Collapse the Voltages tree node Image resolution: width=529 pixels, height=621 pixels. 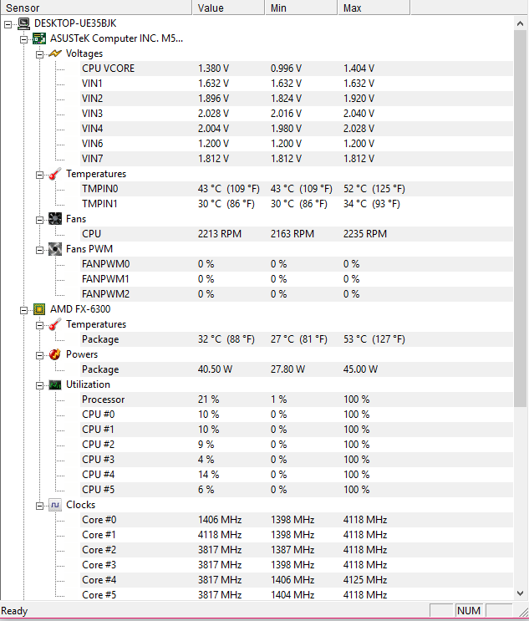tap(39, 54)
